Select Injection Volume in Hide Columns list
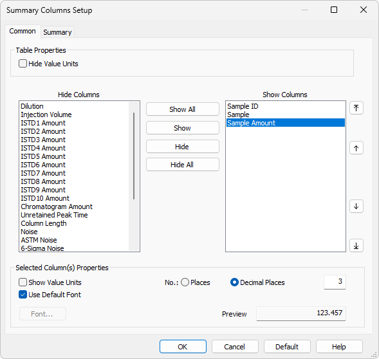Viewport: 379px width, 359px height. 46,115
